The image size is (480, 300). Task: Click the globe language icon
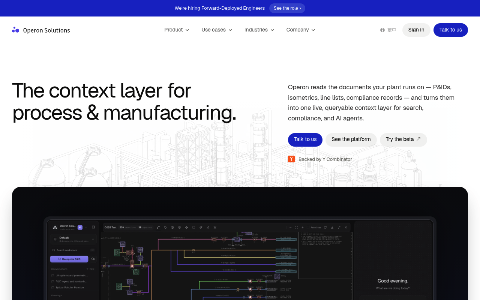pos(382,30)
